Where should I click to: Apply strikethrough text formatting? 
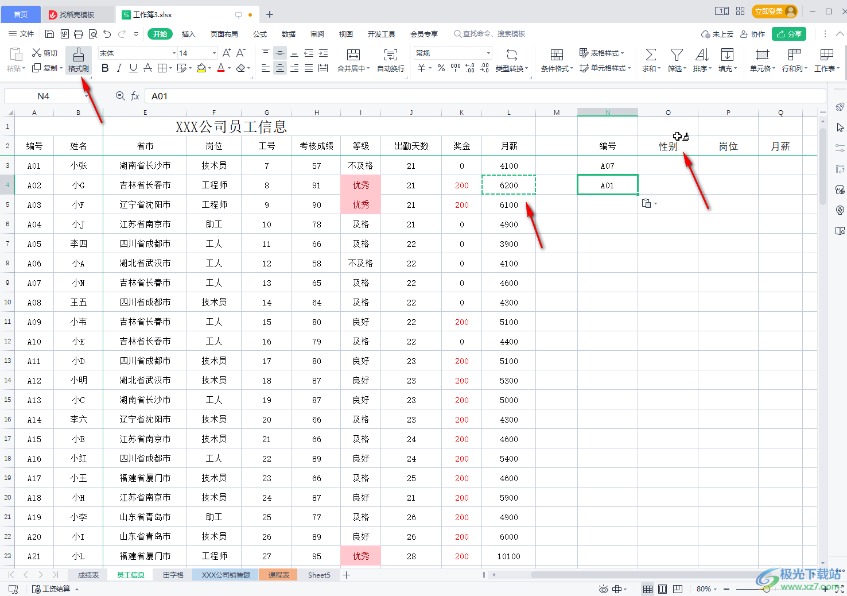(x=147, y=68)
